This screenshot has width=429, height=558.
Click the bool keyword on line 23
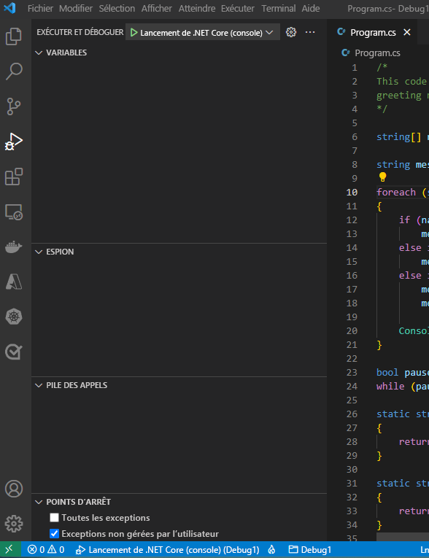pos(387,372)
